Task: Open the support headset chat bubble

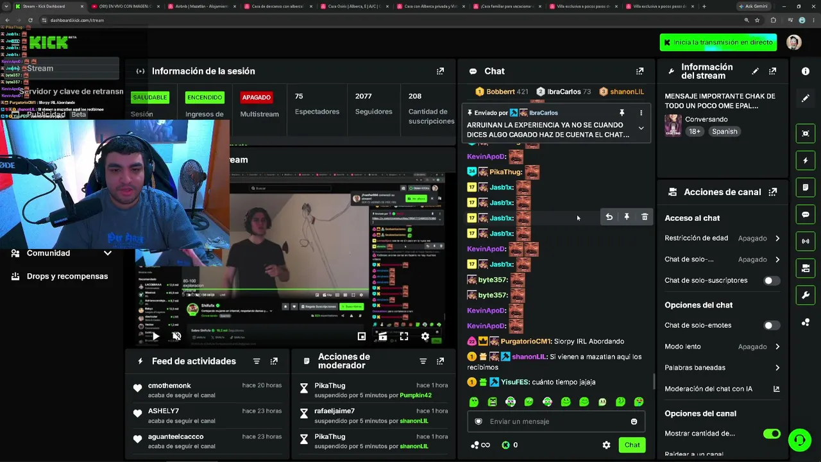Action: pyautogui.click(x=799, y=440)
